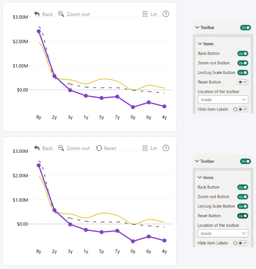Click the 1y axis label in bottom chart
This screenshot has height=269, width=256.
point(86,252)
